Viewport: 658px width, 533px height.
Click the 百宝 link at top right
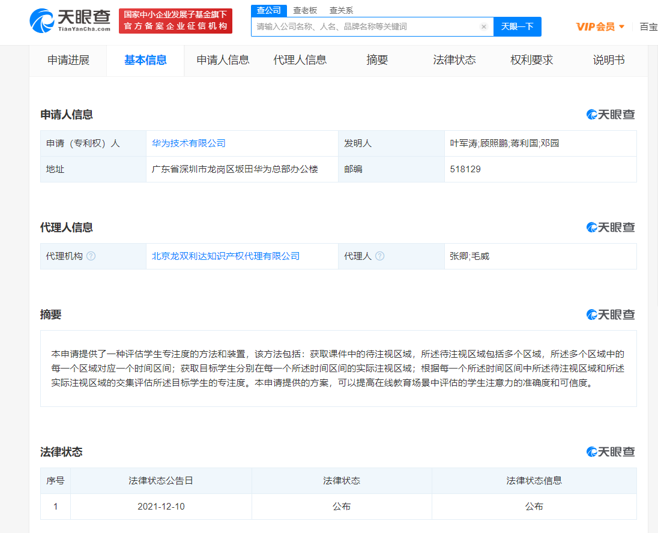coord(649,27)
